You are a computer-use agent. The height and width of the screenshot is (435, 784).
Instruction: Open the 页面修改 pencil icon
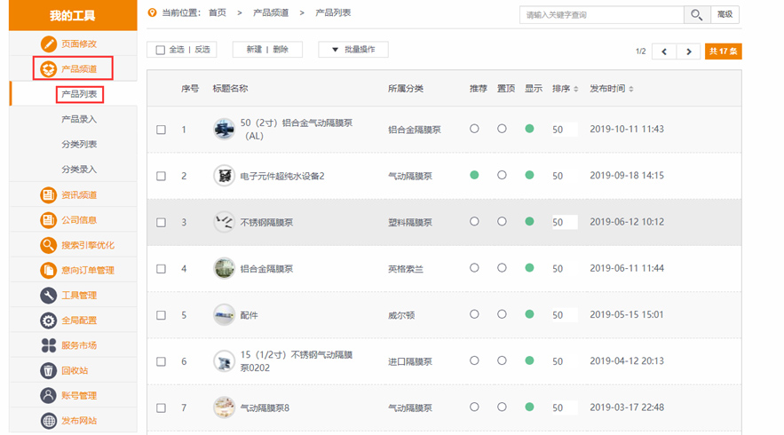coord(49,44)
